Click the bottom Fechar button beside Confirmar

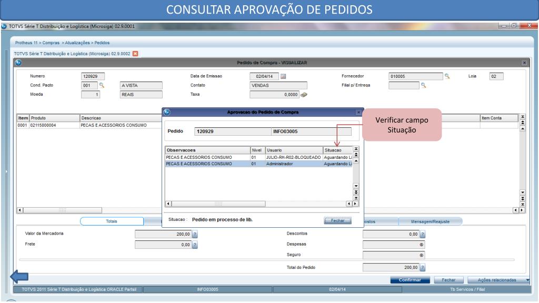[448, 280]
